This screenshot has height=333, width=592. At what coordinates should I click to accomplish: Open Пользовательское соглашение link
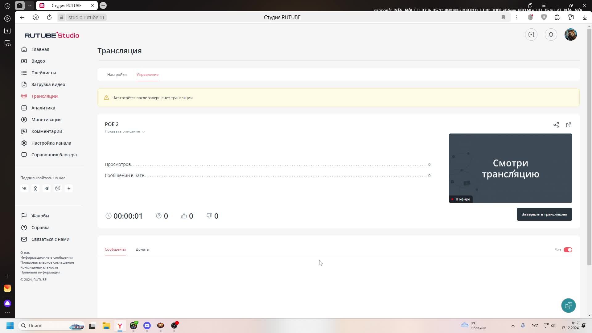click(x=47, y=262)
